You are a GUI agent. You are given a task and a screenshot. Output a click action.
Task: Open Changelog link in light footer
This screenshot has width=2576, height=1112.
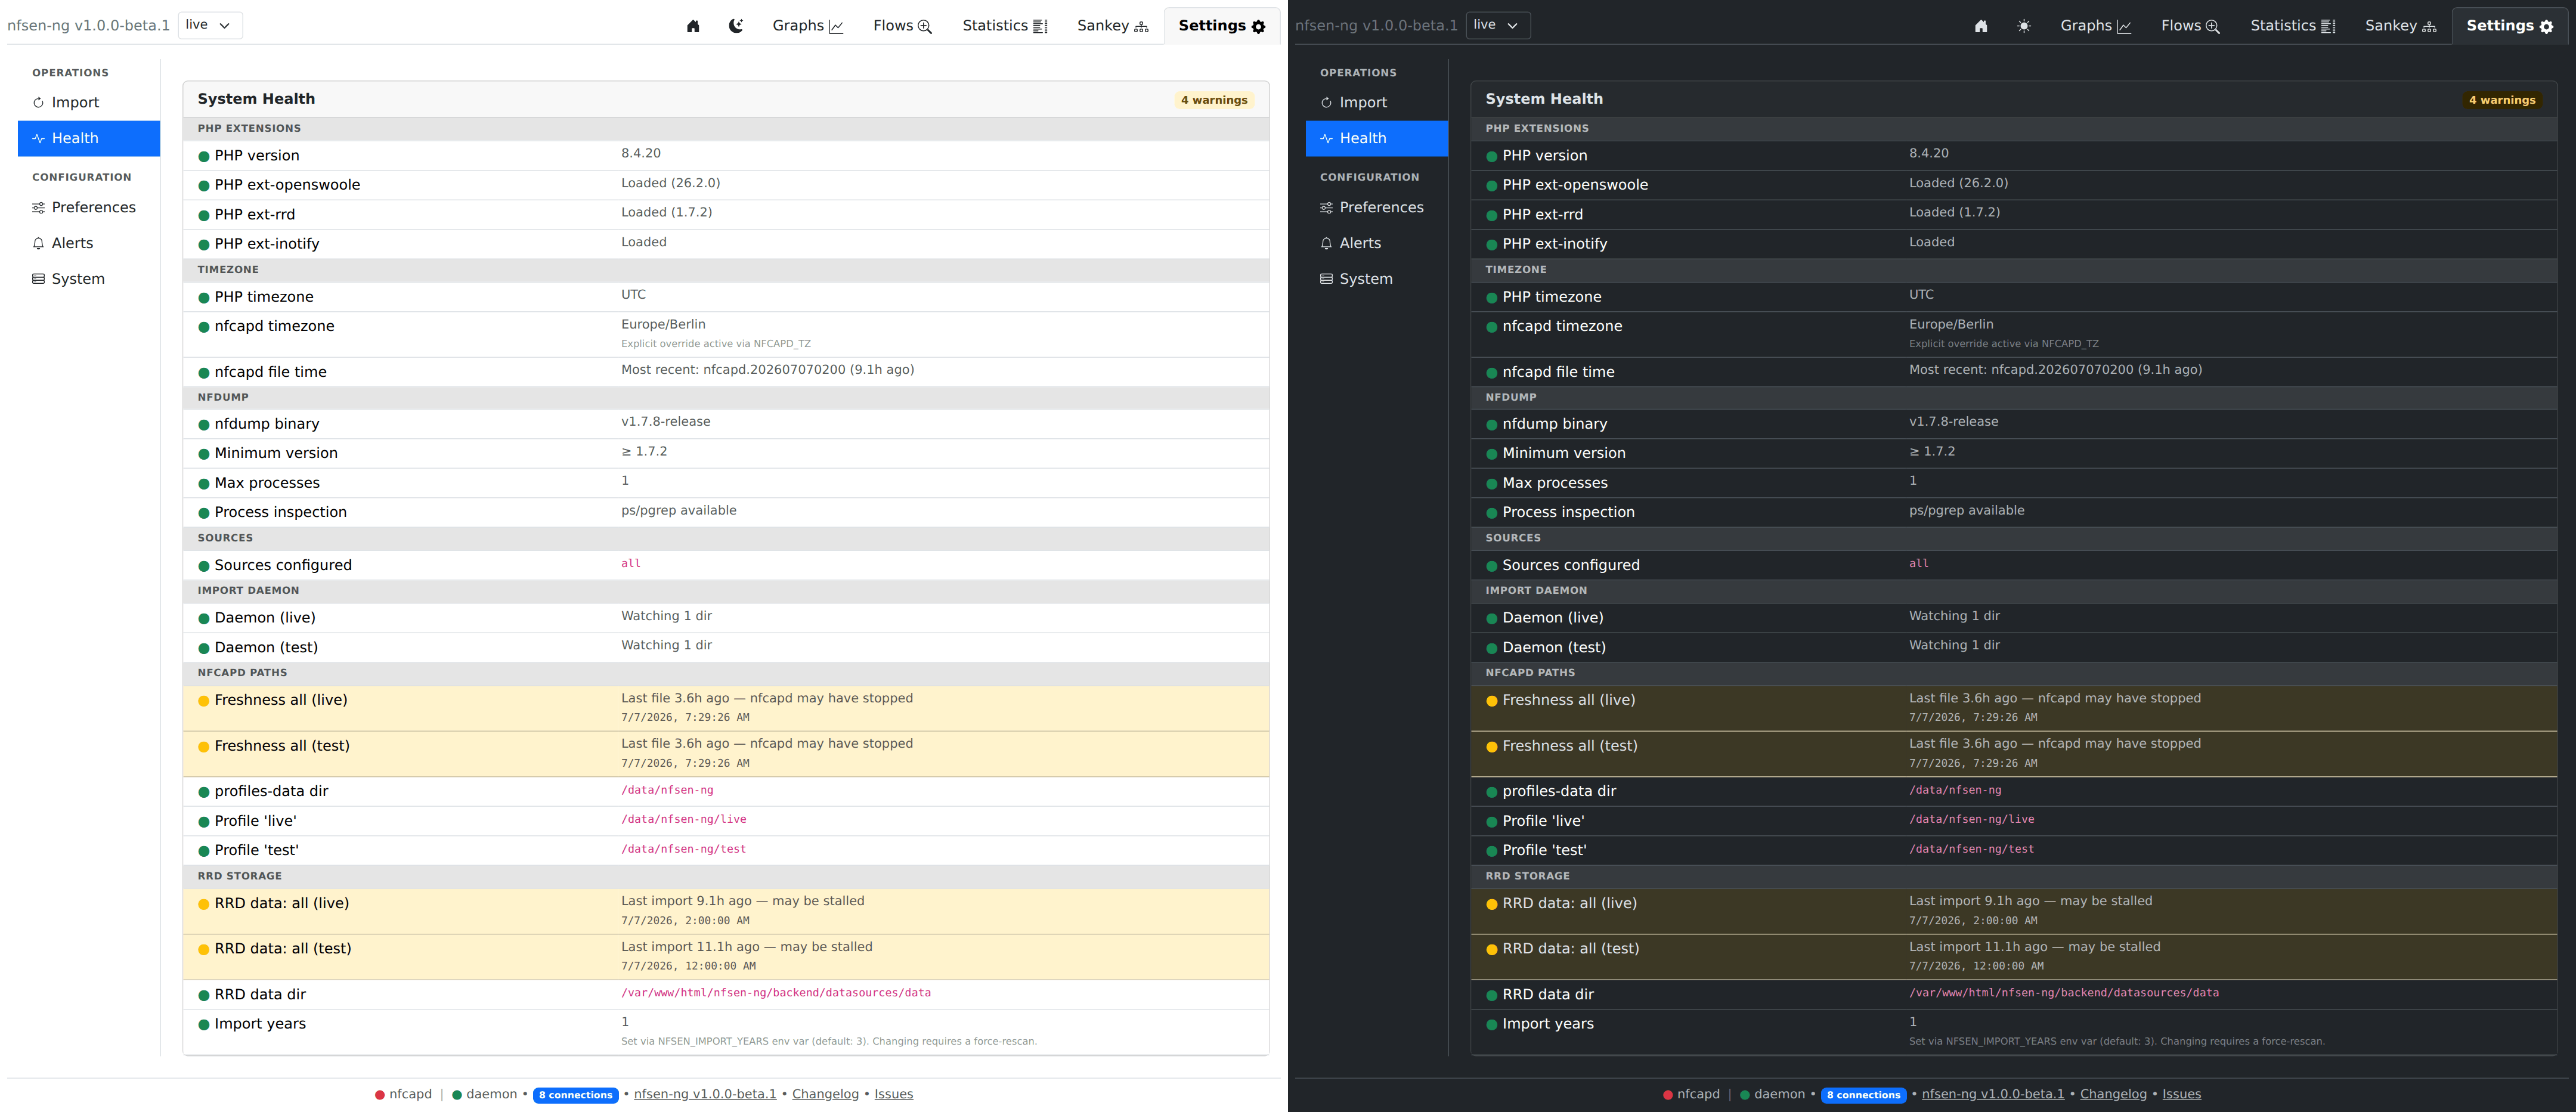825,1094
